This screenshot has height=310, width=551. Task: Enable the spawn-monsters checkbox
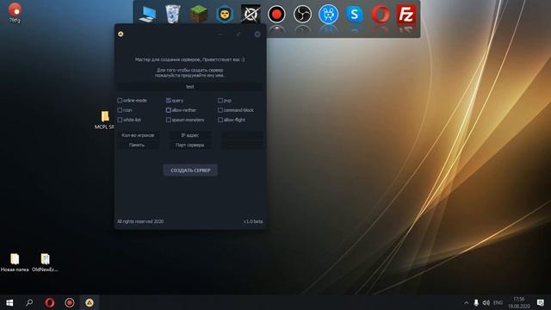pyautogui.click(x=169, y=120)
